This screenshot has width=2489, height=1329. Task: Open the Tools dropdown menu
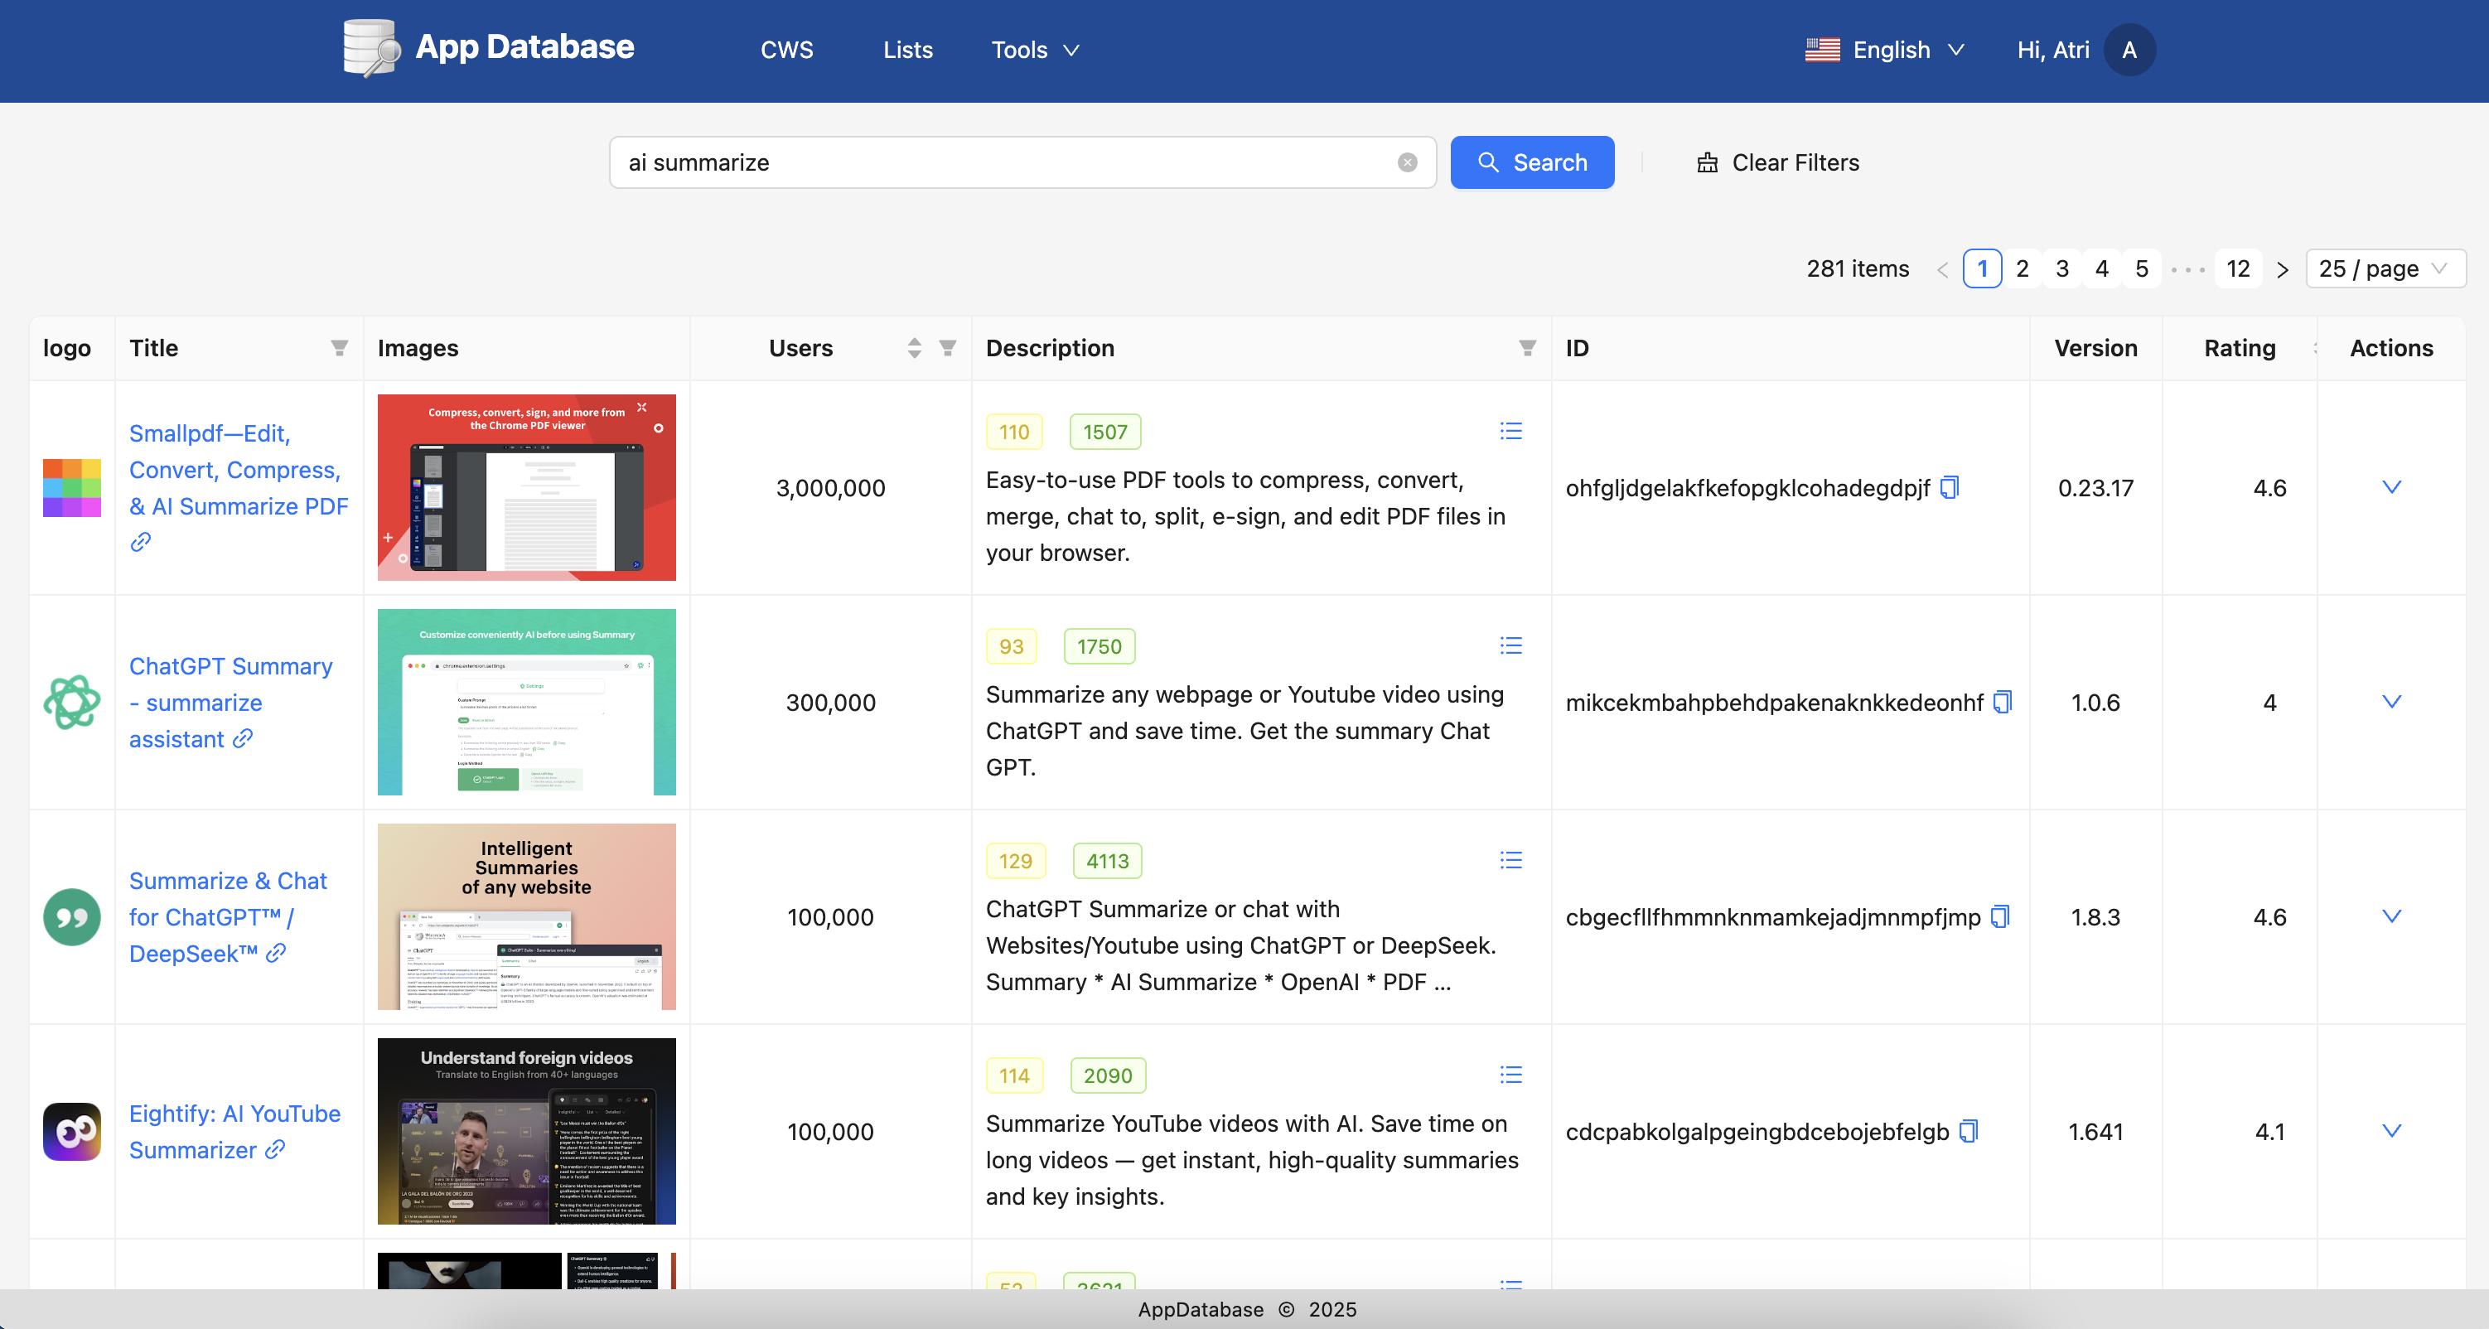point(1035,51)
